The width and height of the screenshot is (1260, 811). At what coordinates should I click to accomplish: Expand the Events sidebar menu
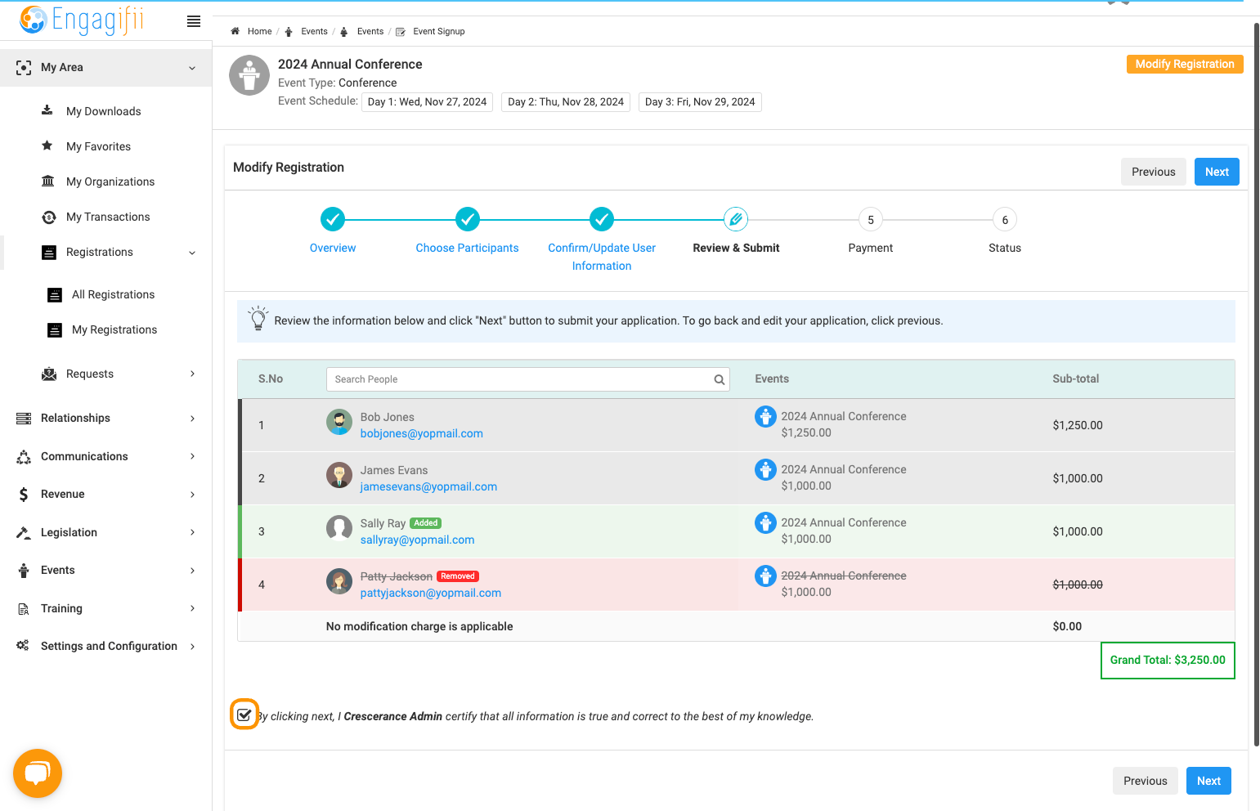[193, 570]
